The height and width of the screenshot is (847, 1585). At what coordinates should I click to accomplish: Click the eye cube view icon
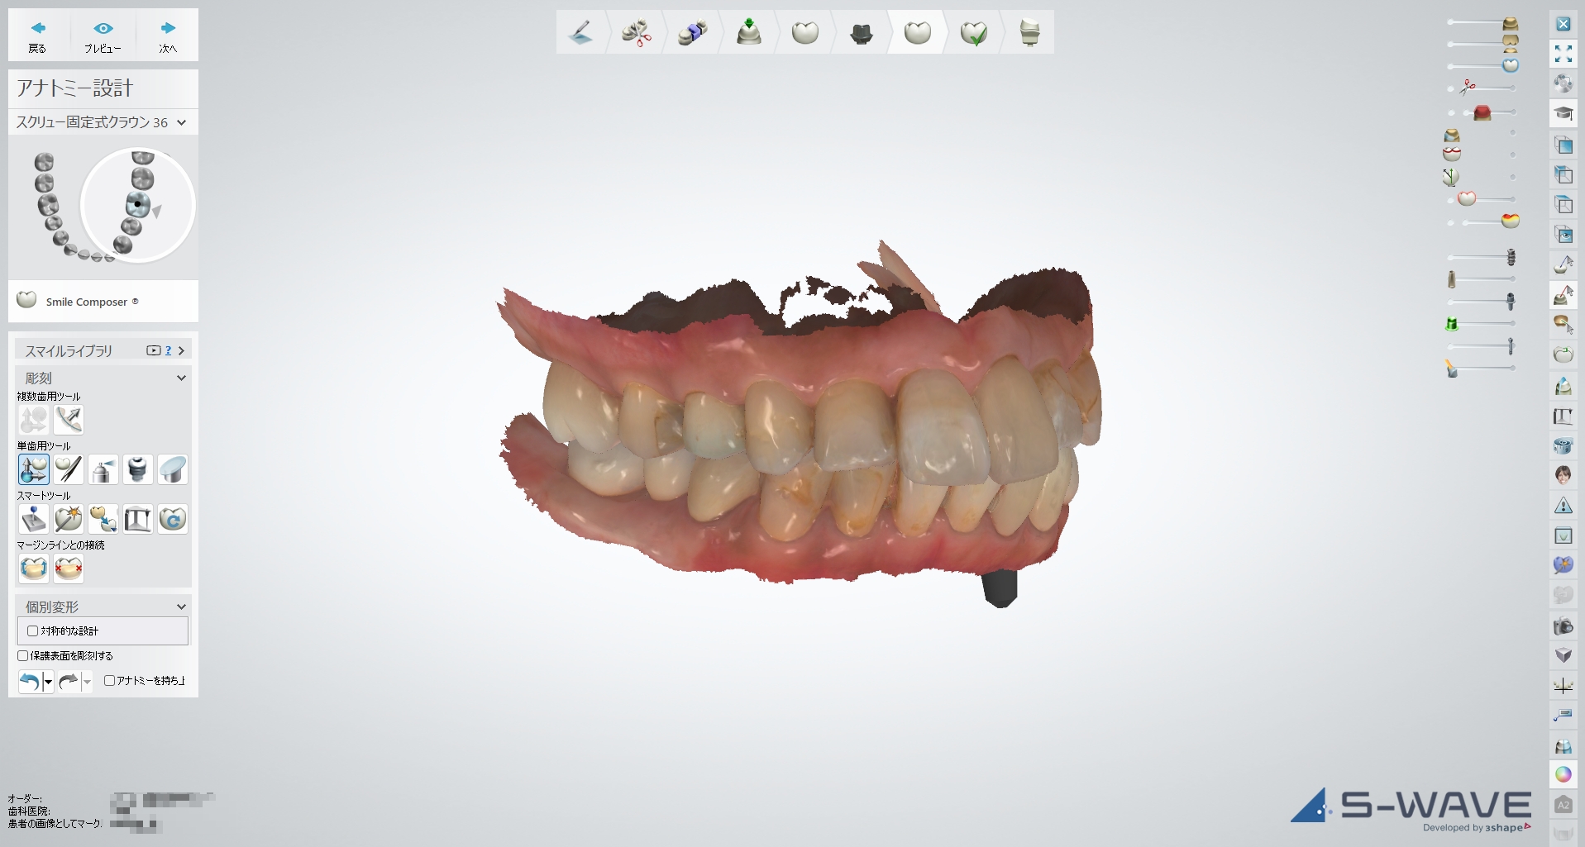pyautogui.click(x=1564, y=235)
